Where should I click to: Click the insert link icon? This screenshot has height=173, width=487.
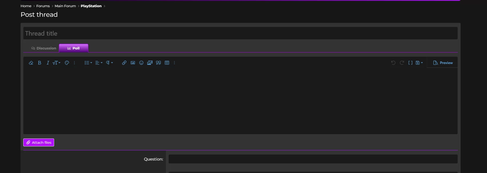point(124,63)
